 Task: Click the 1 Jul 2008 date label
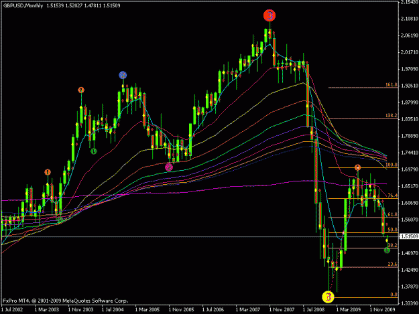point(314,309)
